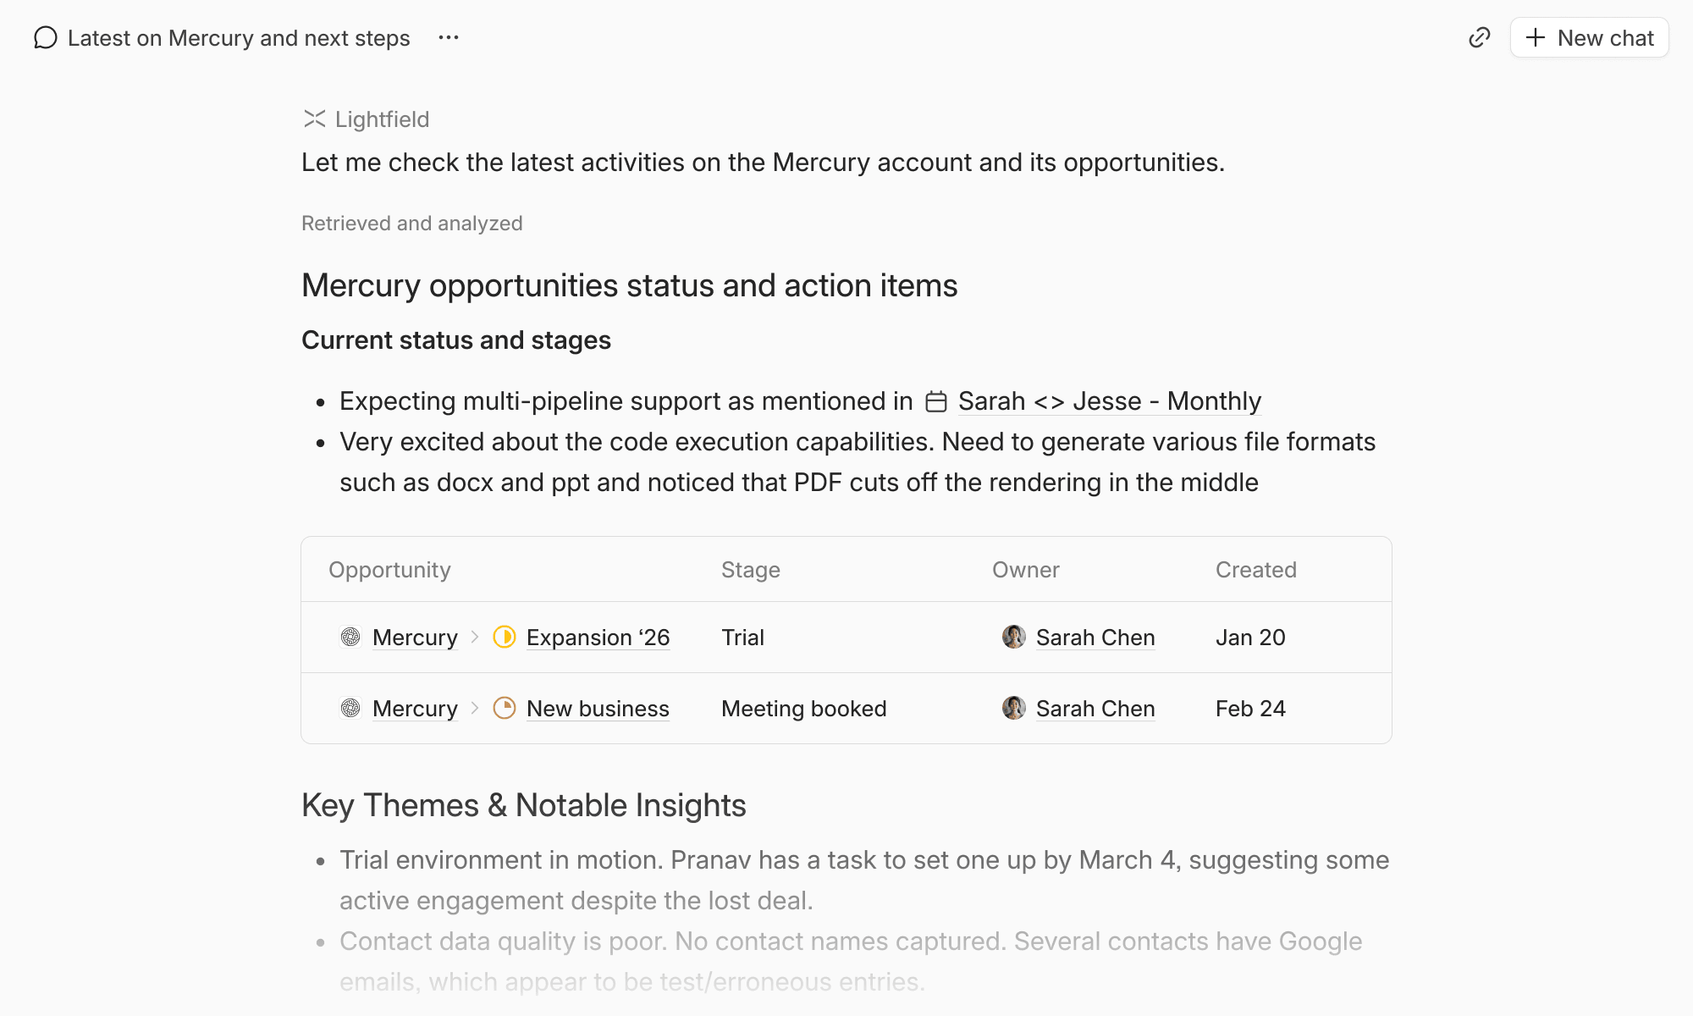The height and width of the screenshot is (1016, 1693).
Task: Click Sarah Chen's avatar in the Trial row
Action: pyautogui.click(x=1013, y=638)
